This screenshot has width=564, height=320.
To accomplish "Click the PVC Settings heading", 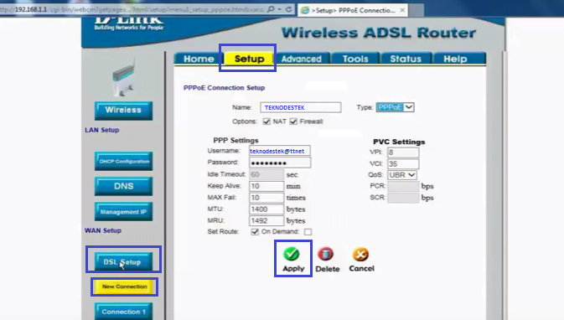I will pos(399,142).
